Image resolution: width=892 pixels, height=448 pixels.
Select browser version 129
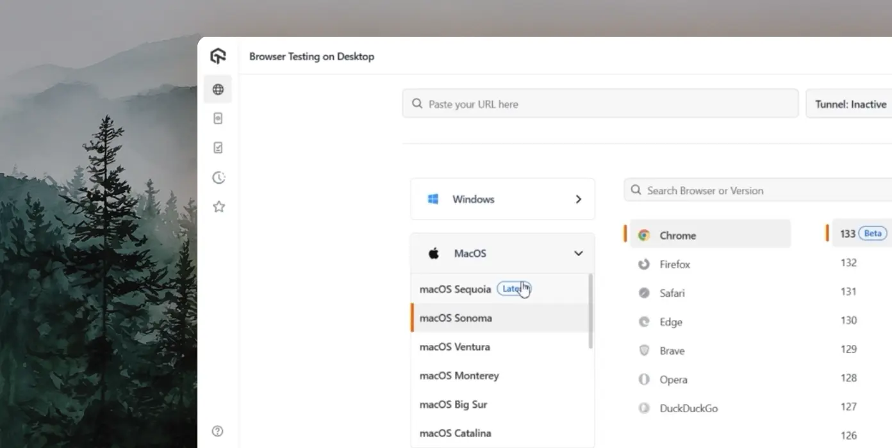[848, 349]
